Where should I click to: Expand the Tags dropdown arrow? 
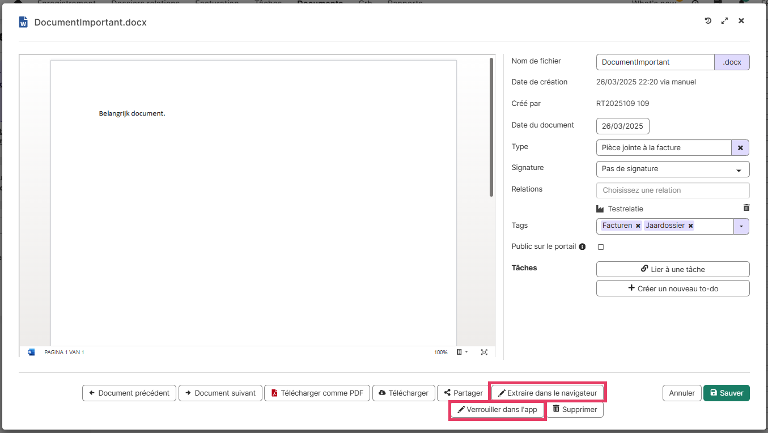(x=741, y=226)
